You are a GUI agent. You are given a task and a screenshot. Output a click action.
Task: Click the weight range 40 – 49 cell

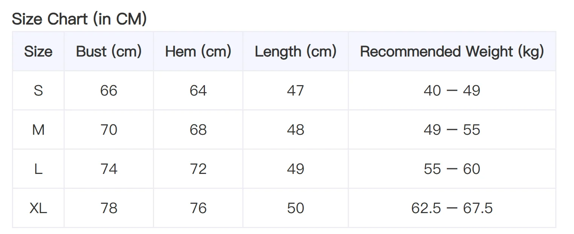pyautogui.click(x=452, y=91)
